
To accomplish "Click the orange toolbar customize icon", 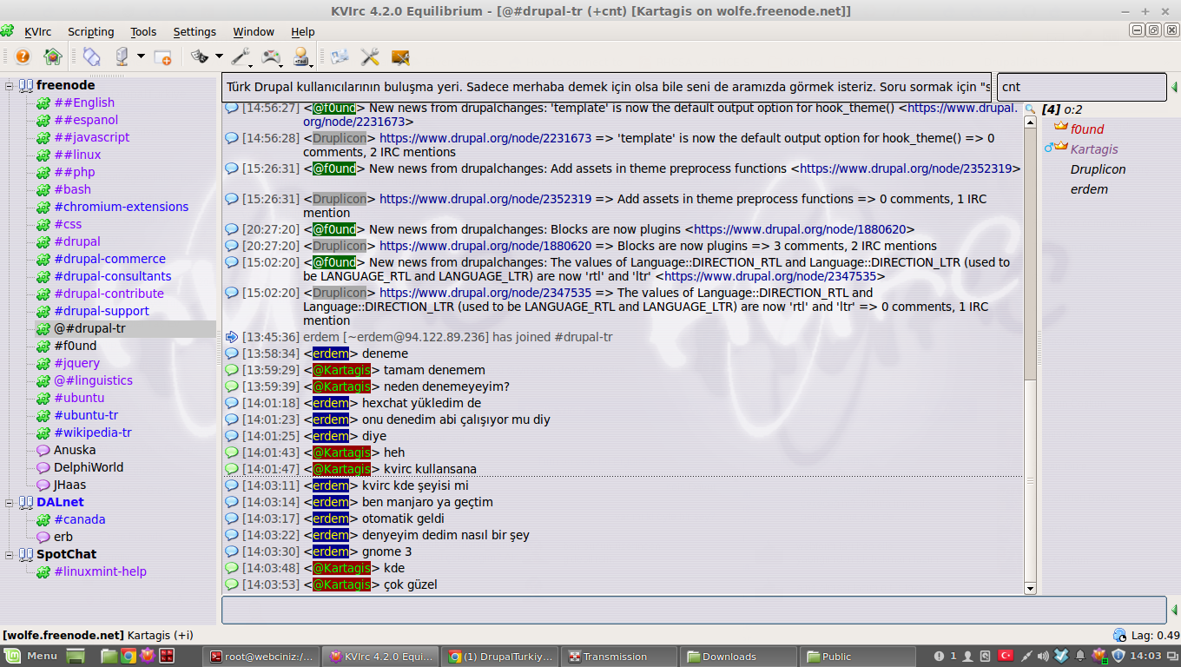I will tap(400, 57).
